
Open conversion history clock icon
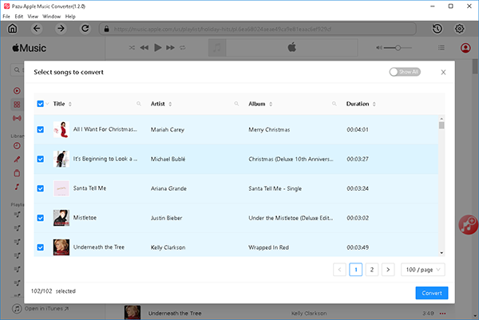click(x=438, y=29)
